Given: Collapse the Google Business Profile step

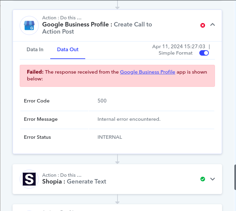Looking at the screenshot, I should point(213,25).
